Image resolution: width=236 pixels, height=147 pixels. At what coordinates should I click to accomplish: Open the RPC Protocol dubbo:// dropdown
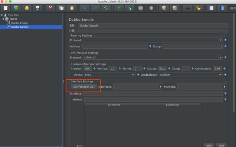[220, 57]
